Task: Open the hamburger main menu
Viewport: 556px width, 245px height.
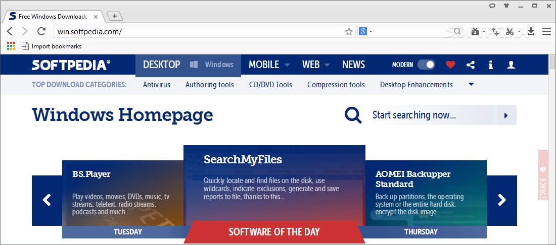Action: click(x=546, y=32)
